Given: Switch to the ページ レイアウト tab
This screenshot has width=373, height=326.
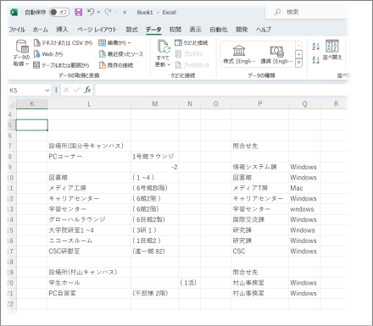Looking at the screenshot, I should [97, 30].
